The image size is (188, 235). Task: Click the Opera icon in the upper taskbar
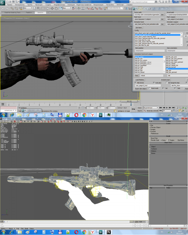77,115
